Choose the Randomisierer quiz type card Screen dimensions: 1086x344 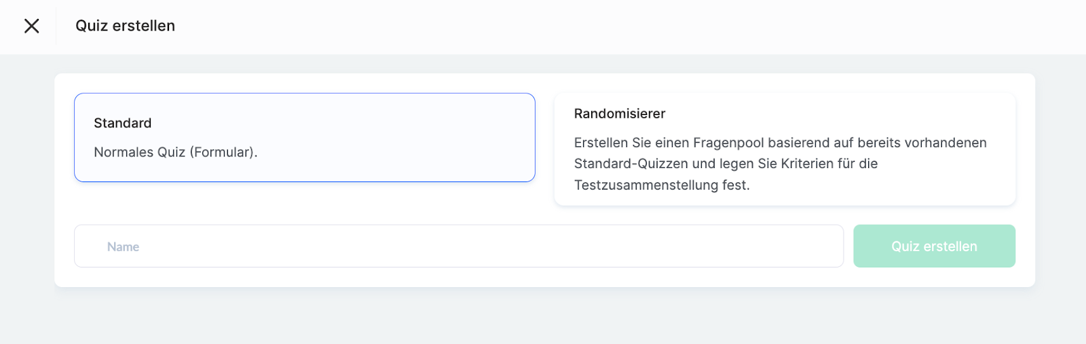point(785,149)
